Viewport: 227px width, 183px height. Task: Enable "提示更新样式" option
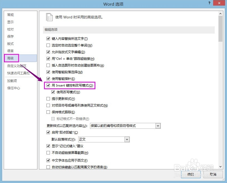coord(48,99)
